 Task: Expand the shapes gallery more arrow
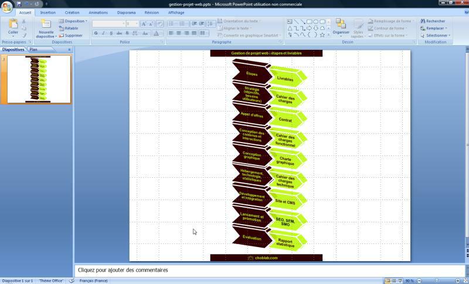(328, 35)
